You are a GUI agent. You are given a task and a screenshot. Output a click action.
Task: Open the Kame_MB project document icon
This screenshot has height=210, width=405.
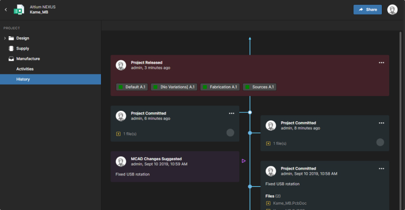19,9
